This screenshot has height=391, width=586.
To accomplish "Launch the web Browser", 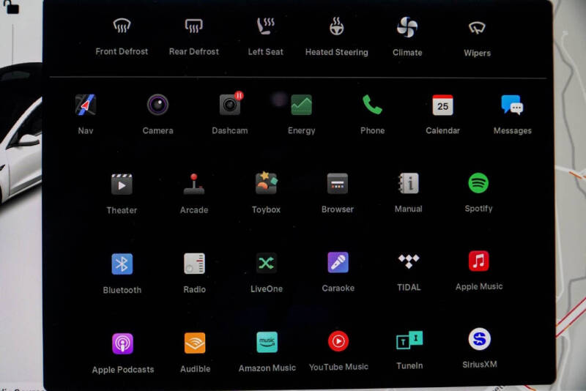I will 337,184.
